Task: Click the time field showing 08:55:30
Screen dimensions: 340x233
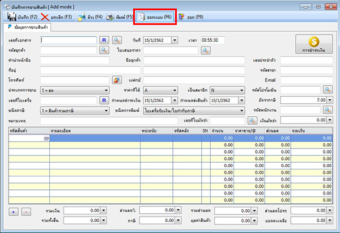Action: 212,40
